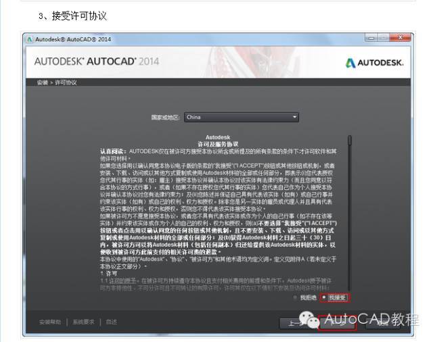Open the 安装帮助 link
This screenshot has height=342, width=433.
click(50, 322)
